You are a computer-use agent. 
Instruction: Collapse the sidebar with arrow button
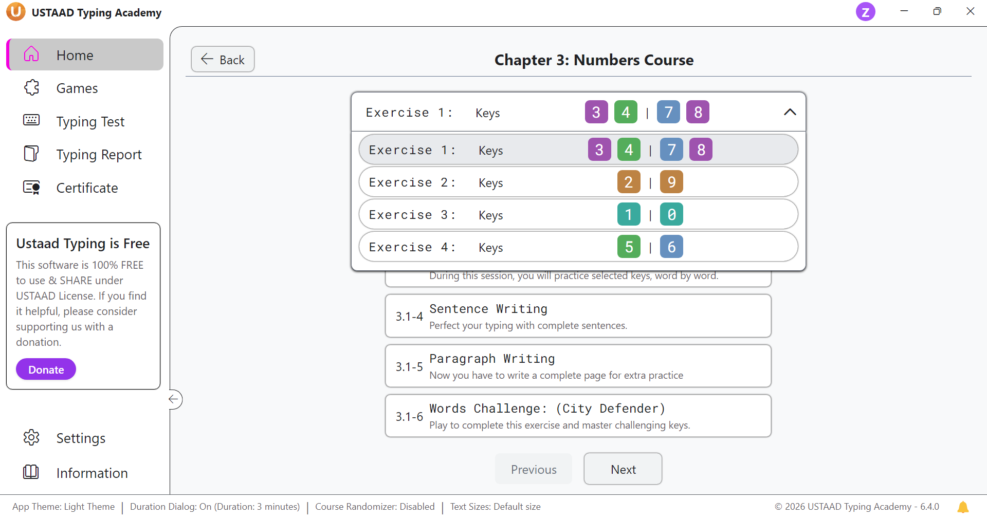coord(174,399)
